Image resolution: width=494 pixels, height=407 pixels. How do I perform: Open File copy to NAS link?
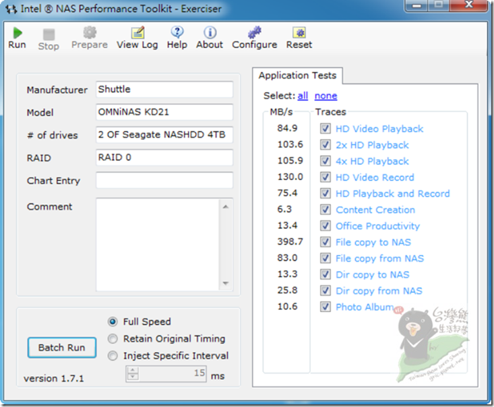pos(373,243)
